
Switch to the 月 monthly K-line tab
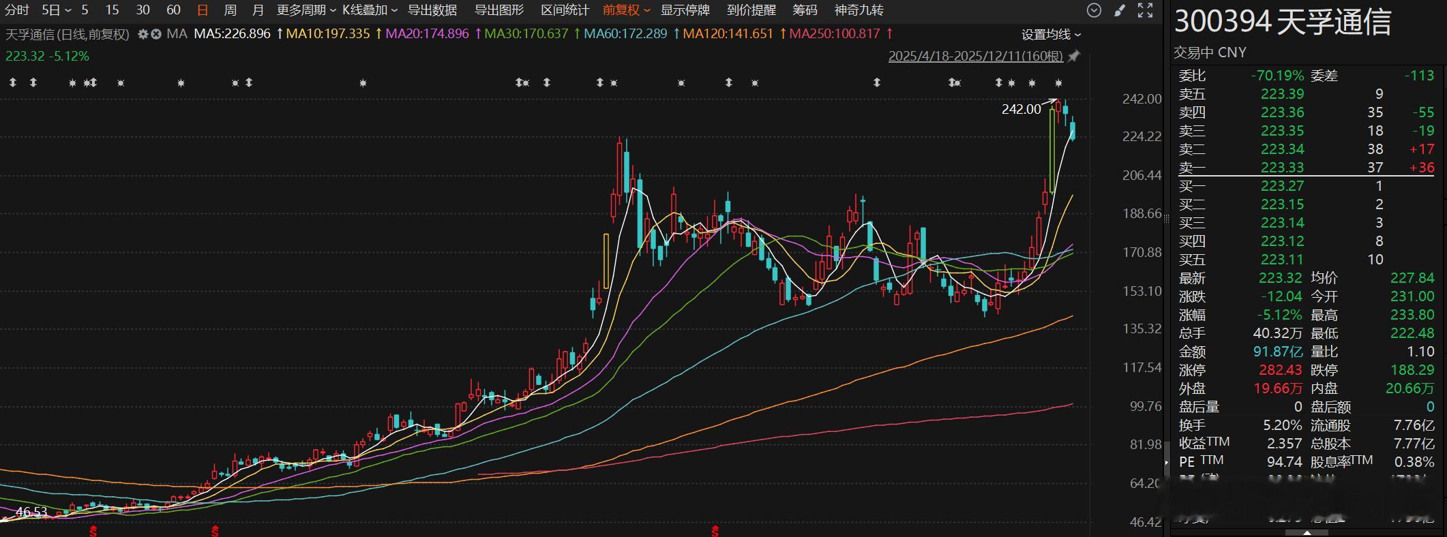point(258,10)
